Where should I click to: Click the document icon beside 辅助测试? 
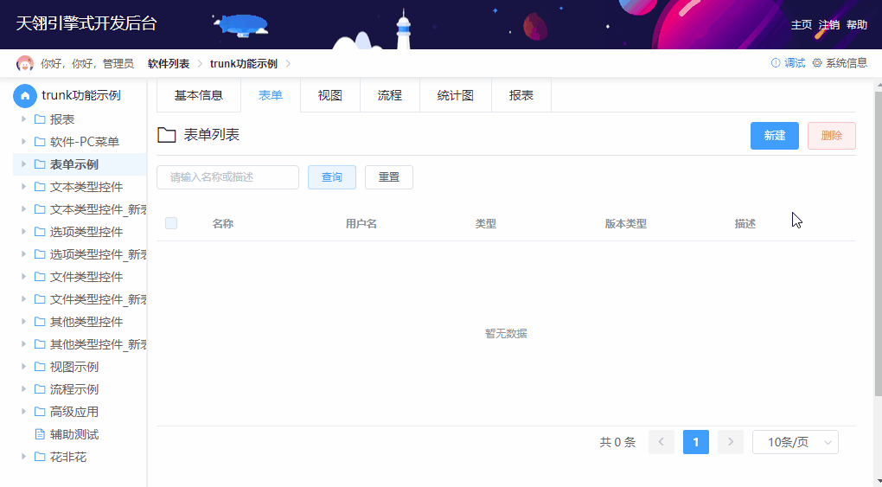pos(40,434)
